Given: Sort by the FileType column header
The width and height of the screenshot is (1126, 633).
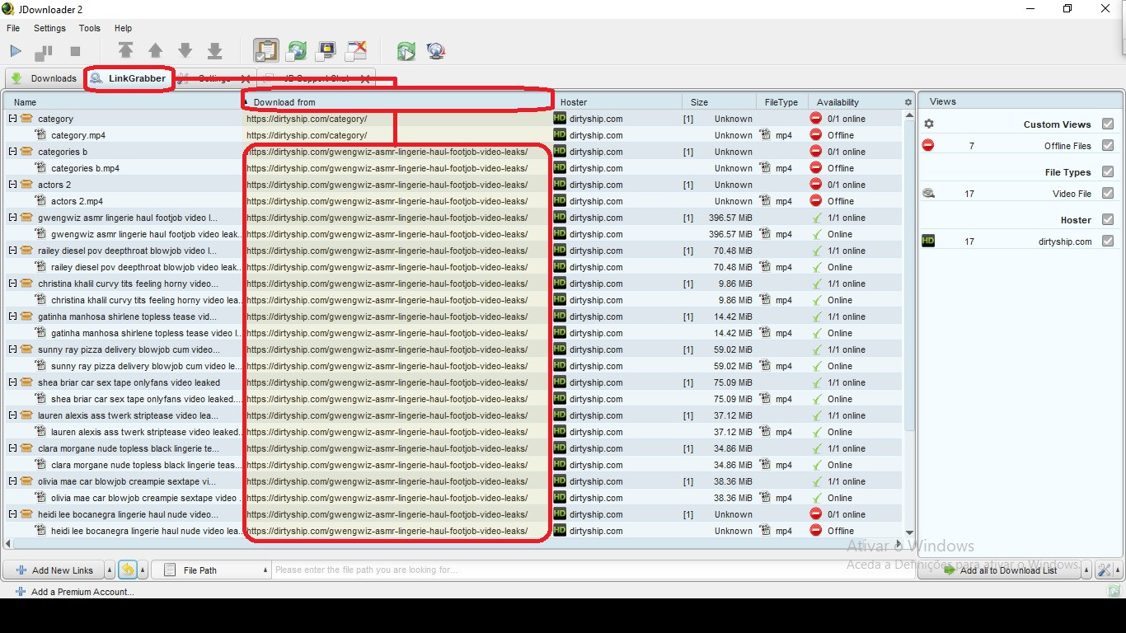Looking at the screenshot, I should tap(783, 102).
